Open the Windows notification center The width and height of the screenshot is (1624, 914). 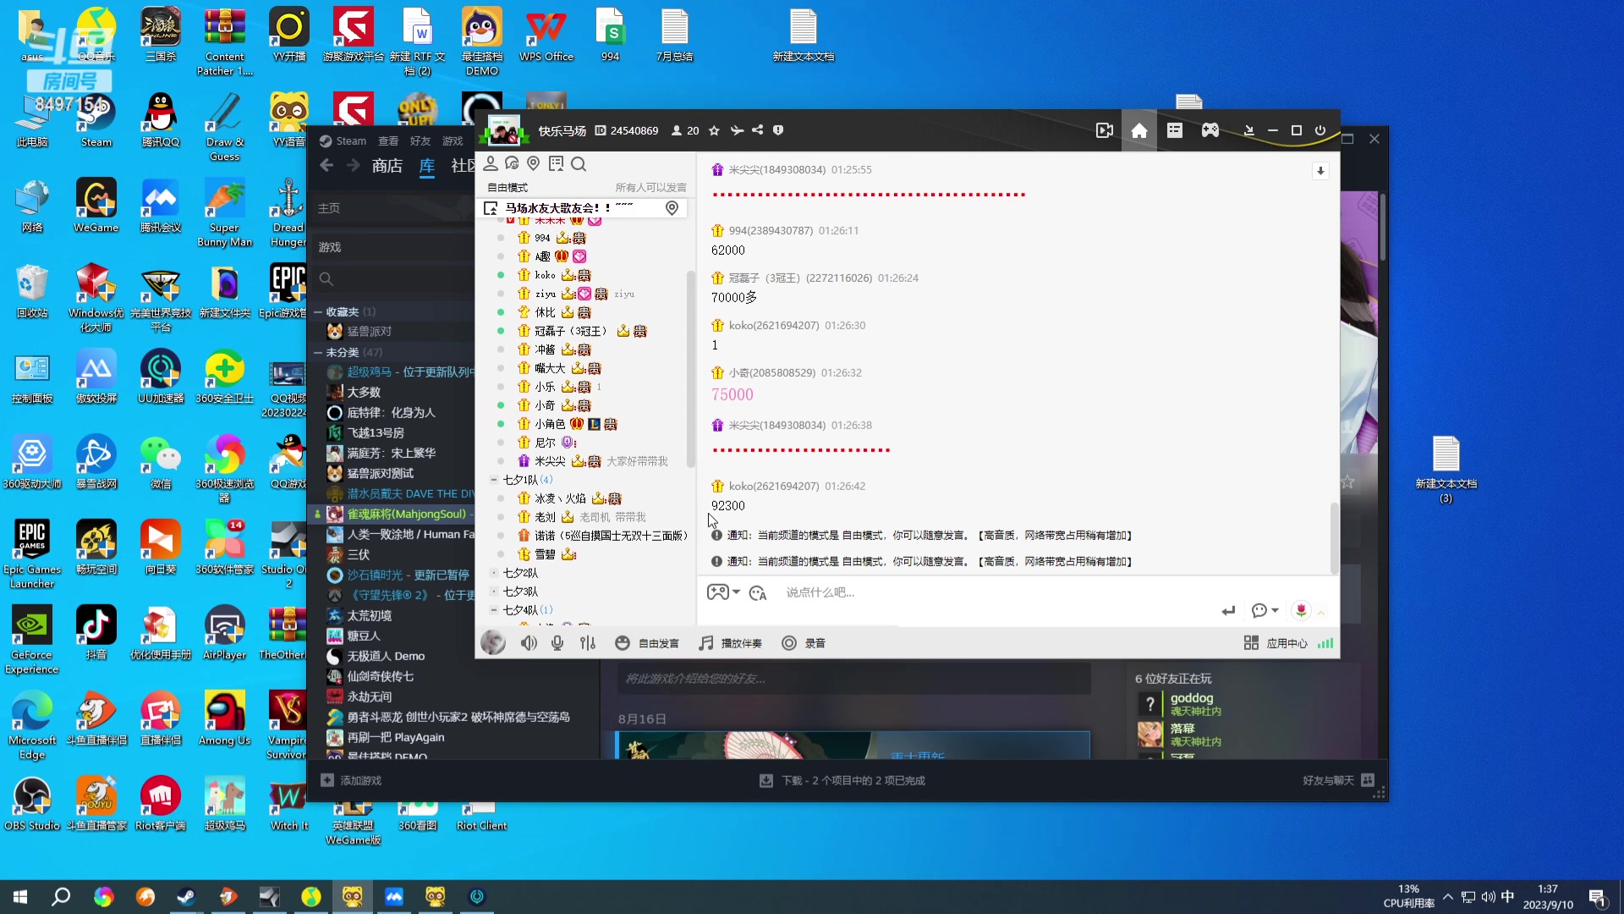point(1598,897)
